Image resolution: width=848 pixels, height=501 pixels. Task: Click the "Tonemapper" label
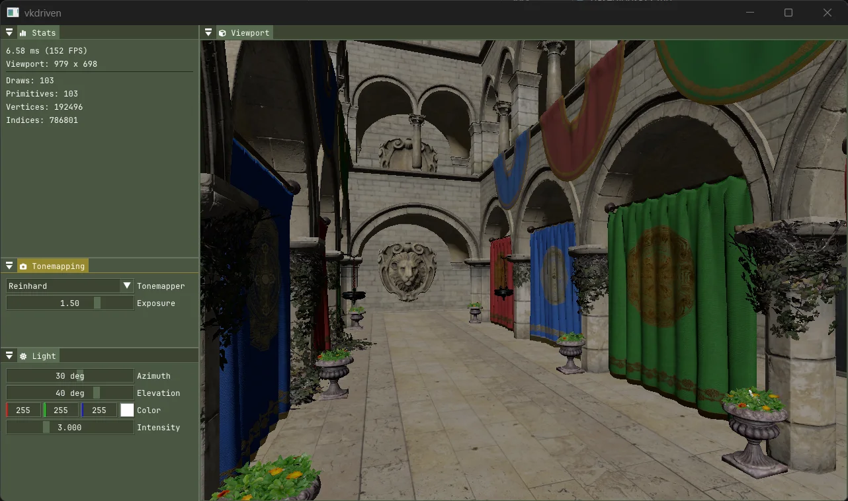[161, 286]
